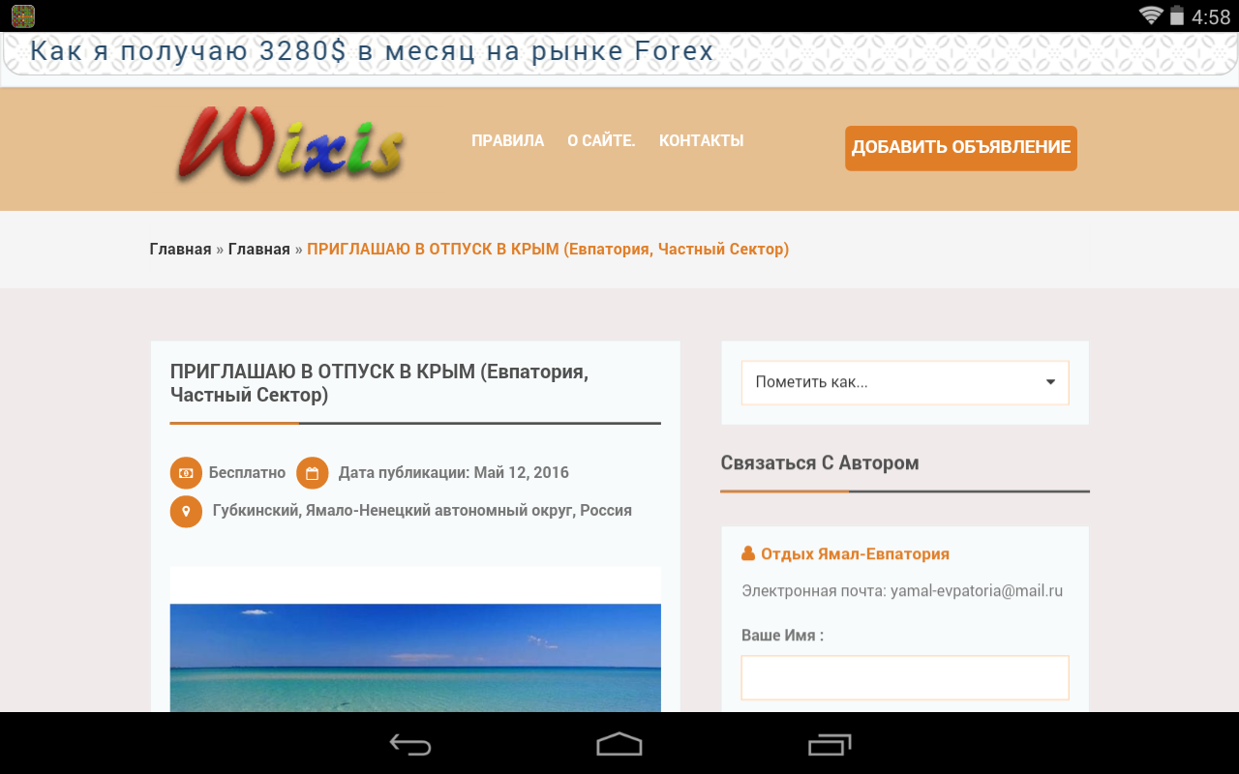Viewport: 1239px width, 774px height.
Task: Click the listing title ПРИГЛАШАЮ В ОТПУСК В КРЫМ
Action: (x=379, y=383)
